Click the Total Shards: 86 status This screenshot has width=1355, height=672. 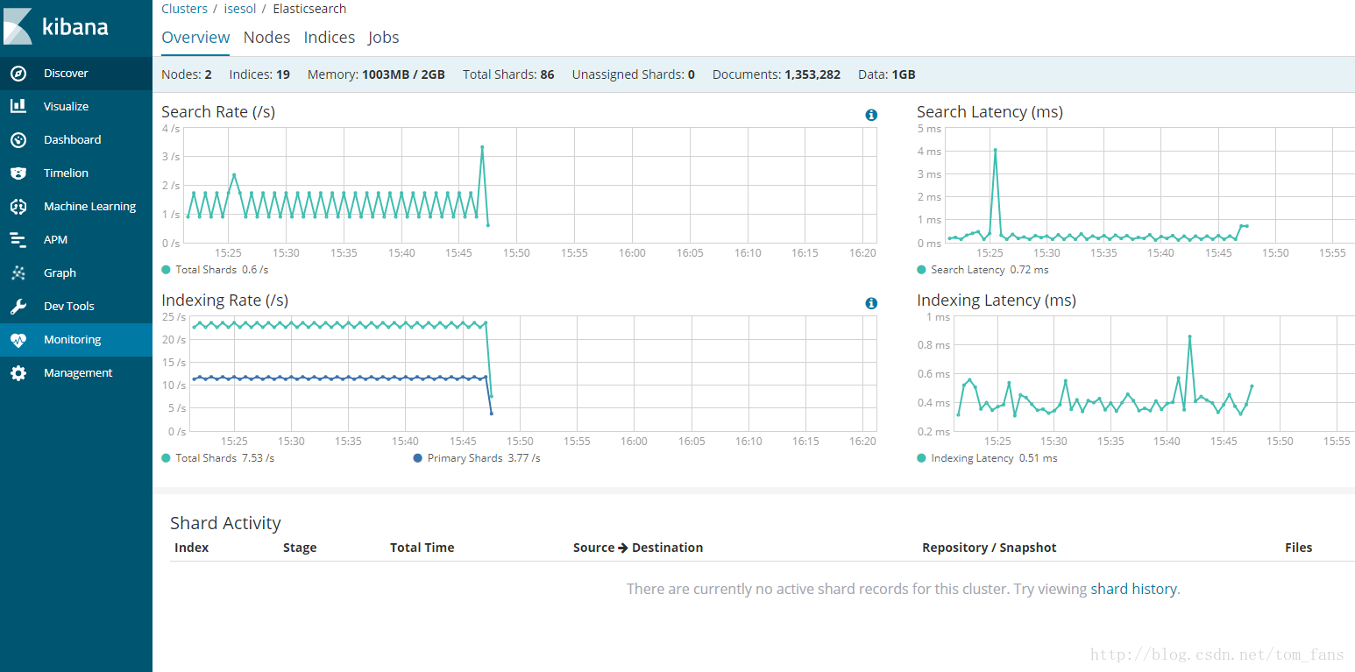(508, 74)
